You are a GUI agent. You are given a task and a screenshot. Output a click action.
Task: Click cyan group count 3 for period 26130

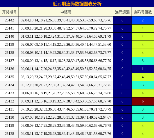(143, 117)
